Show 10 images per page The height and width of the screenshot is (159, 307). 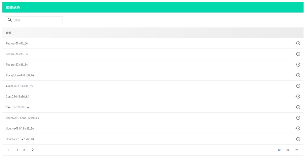point(279,150)
